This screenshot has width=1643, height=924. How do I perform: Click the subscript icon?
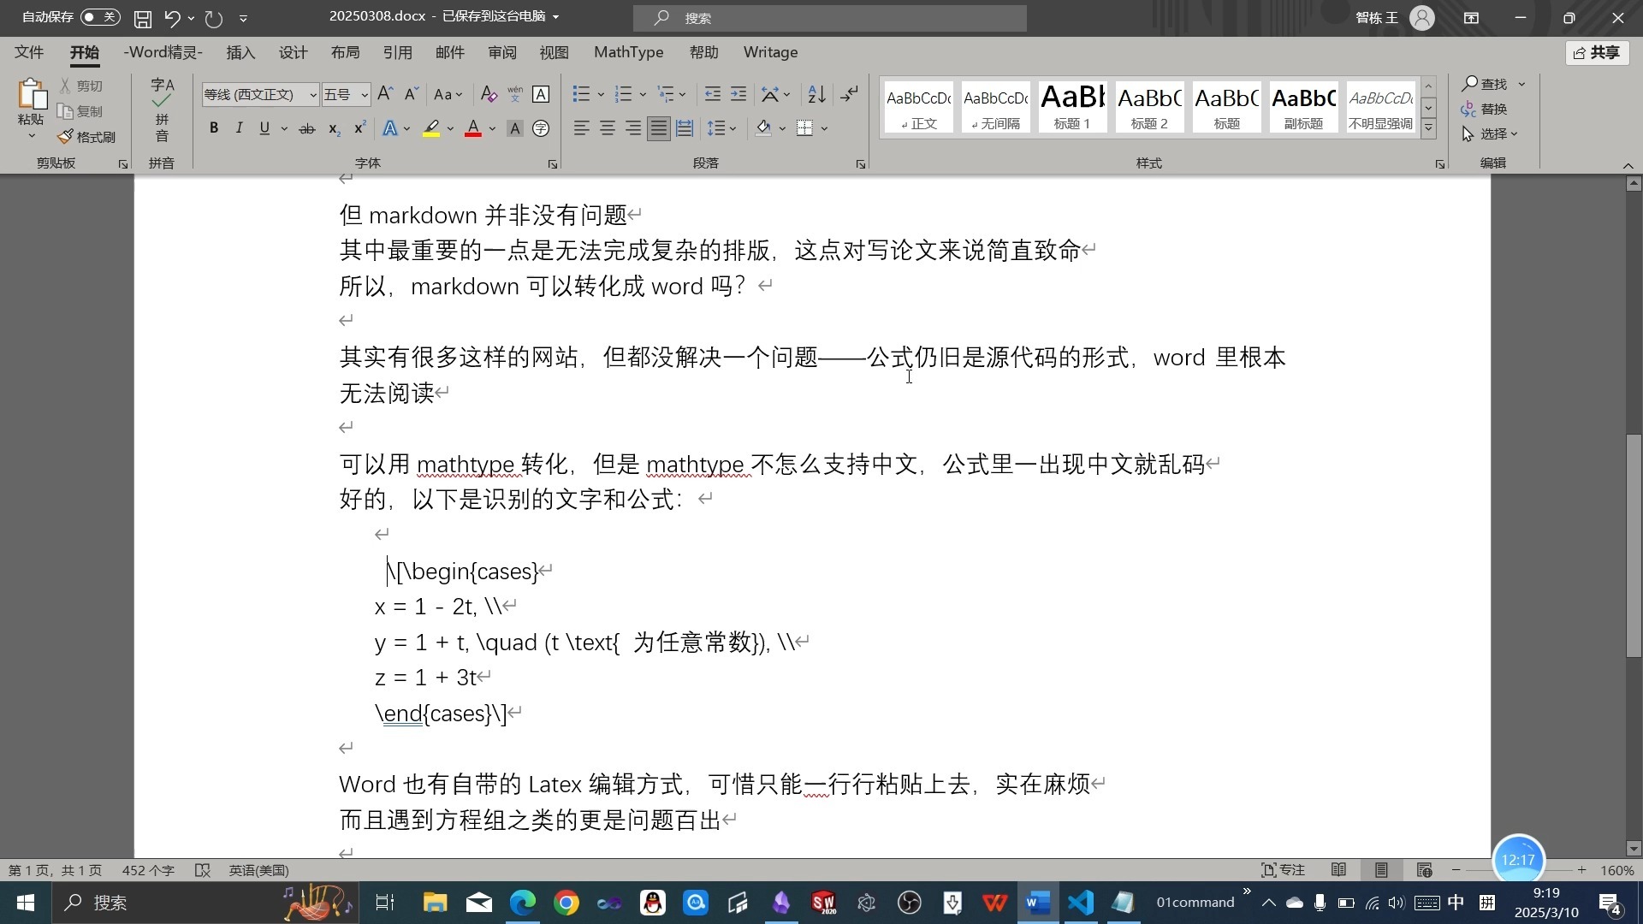click(x=334, y=129)
